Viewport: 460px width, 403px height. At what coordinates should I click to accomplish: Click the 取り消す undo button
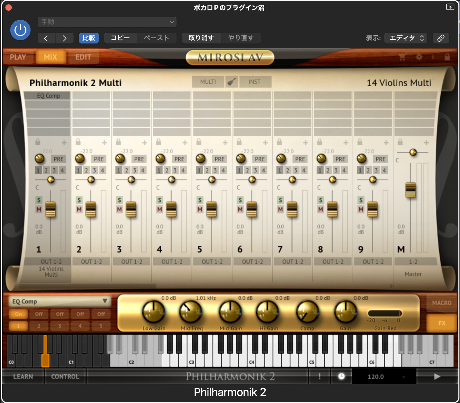tap(201, 38)
